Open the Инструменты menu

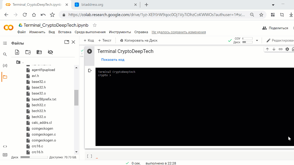pyautogui.click(x=120, y=32)
